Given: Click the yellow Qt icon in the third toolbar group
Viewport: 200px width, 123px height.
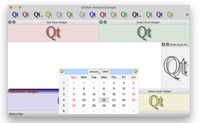Looking at the screenshot, I should coord(170,15).
